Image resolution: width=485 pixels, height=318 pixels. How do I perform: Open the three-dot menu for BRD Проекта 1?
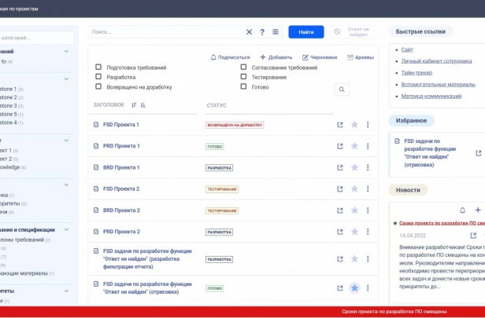tap(368, 167)
